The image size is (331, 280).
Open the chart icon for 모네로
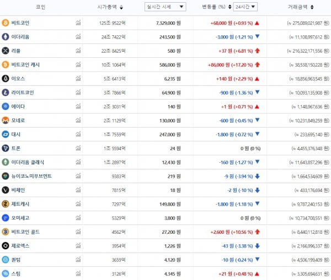(x=78, y=120)
